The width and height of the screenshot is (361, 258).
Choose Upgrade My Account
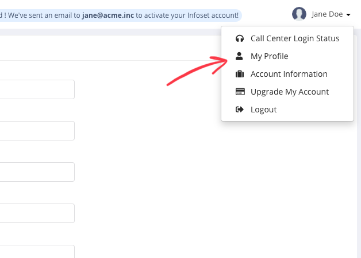click(x=287, y=92)
